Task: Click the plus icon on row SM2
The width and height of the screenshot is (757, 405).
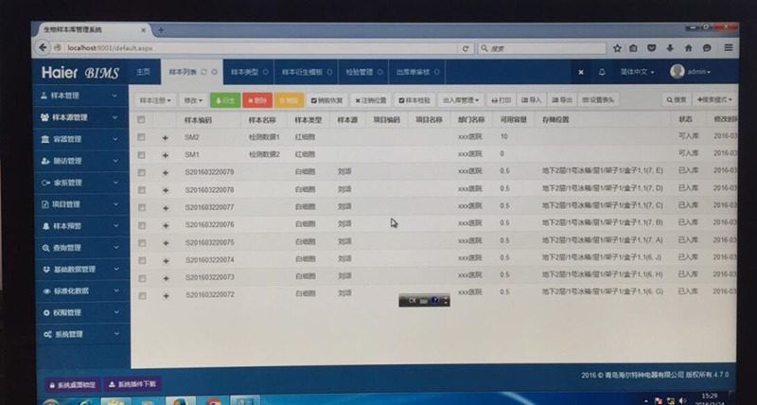Action: tap(166, 137)
